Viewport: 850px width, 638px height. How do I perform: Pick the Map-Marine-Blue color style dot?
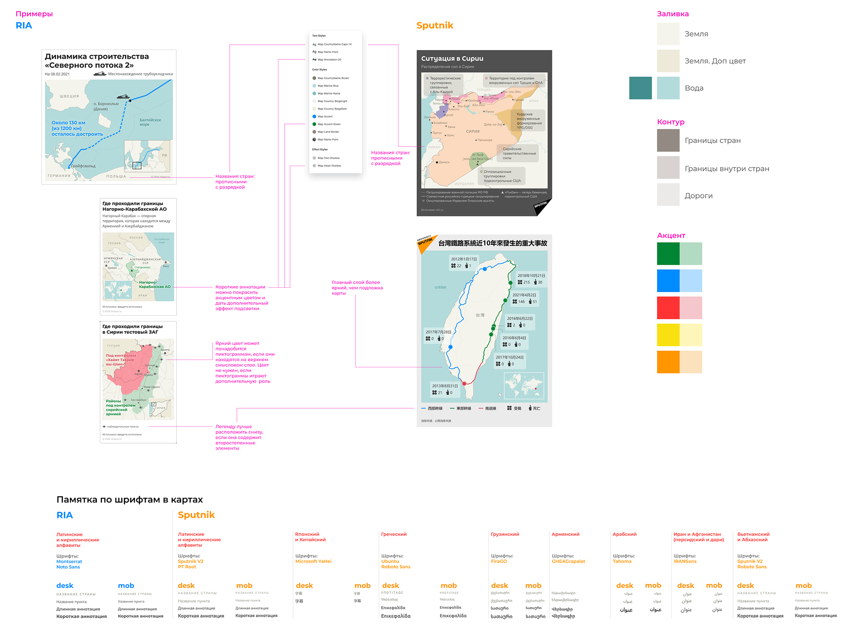click(x=314, y=86)
